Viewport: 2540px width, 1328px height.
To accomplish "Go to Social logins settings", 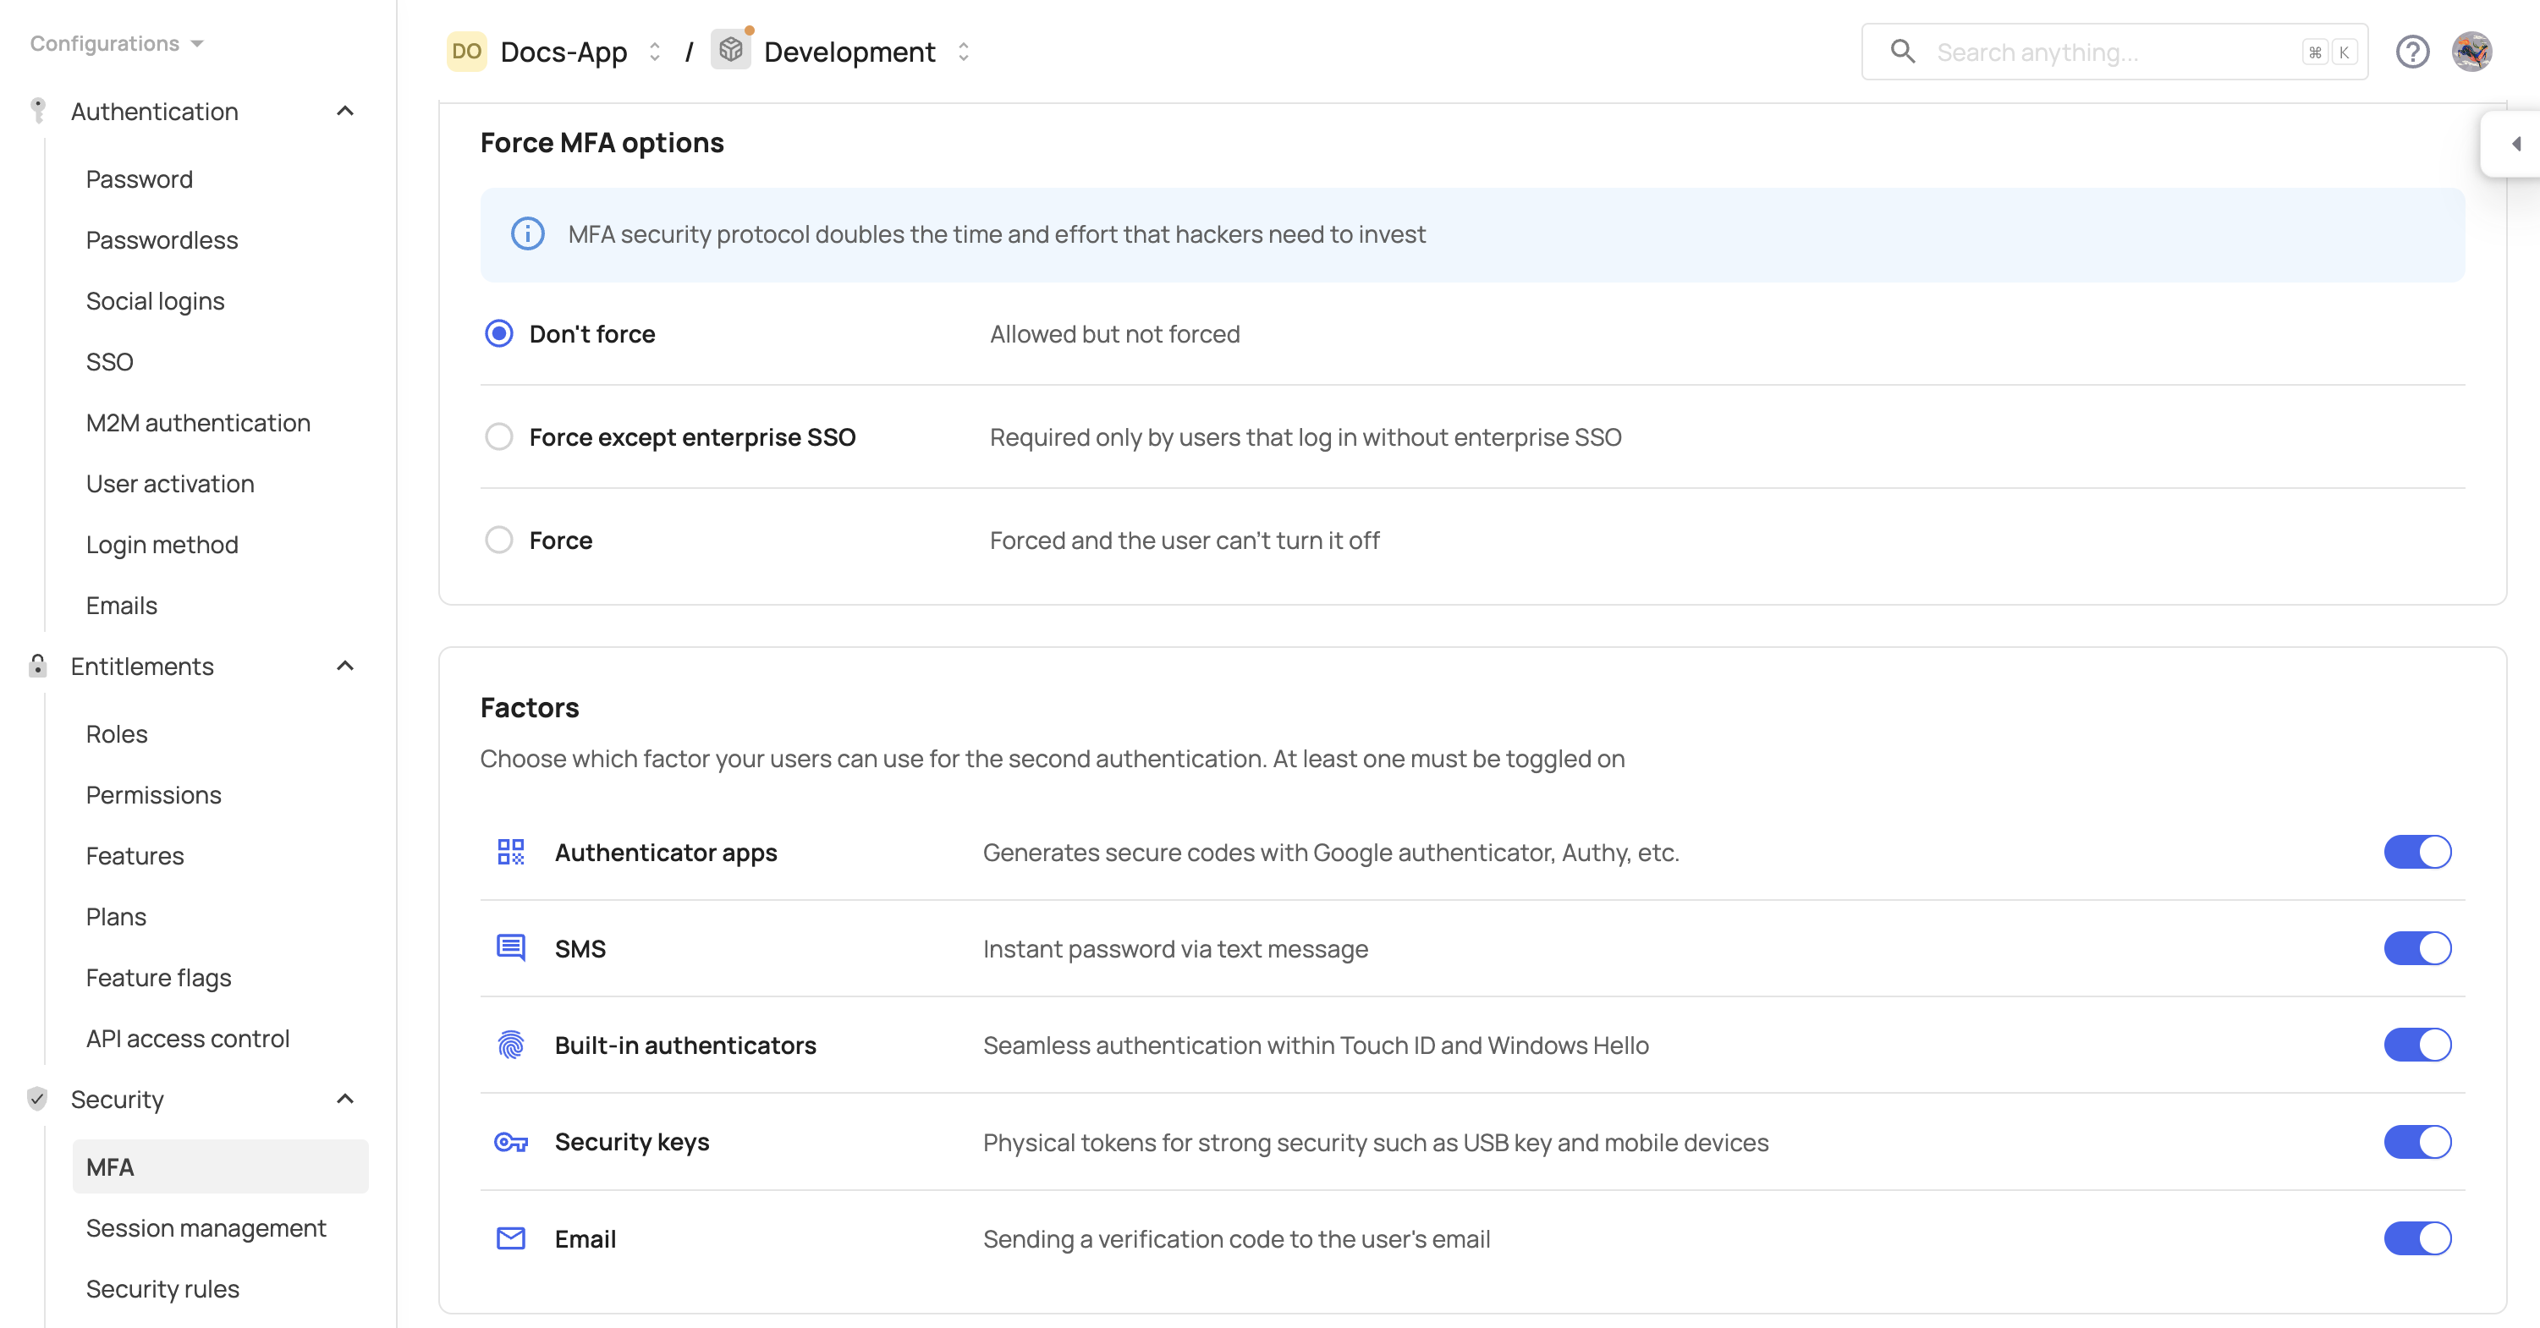I will pos(155,300).
